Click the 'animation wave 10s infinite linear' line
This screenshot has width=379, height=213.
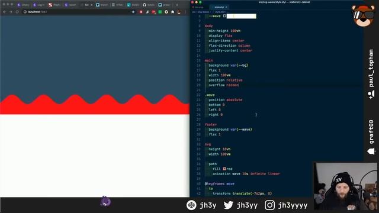(246, 174)
